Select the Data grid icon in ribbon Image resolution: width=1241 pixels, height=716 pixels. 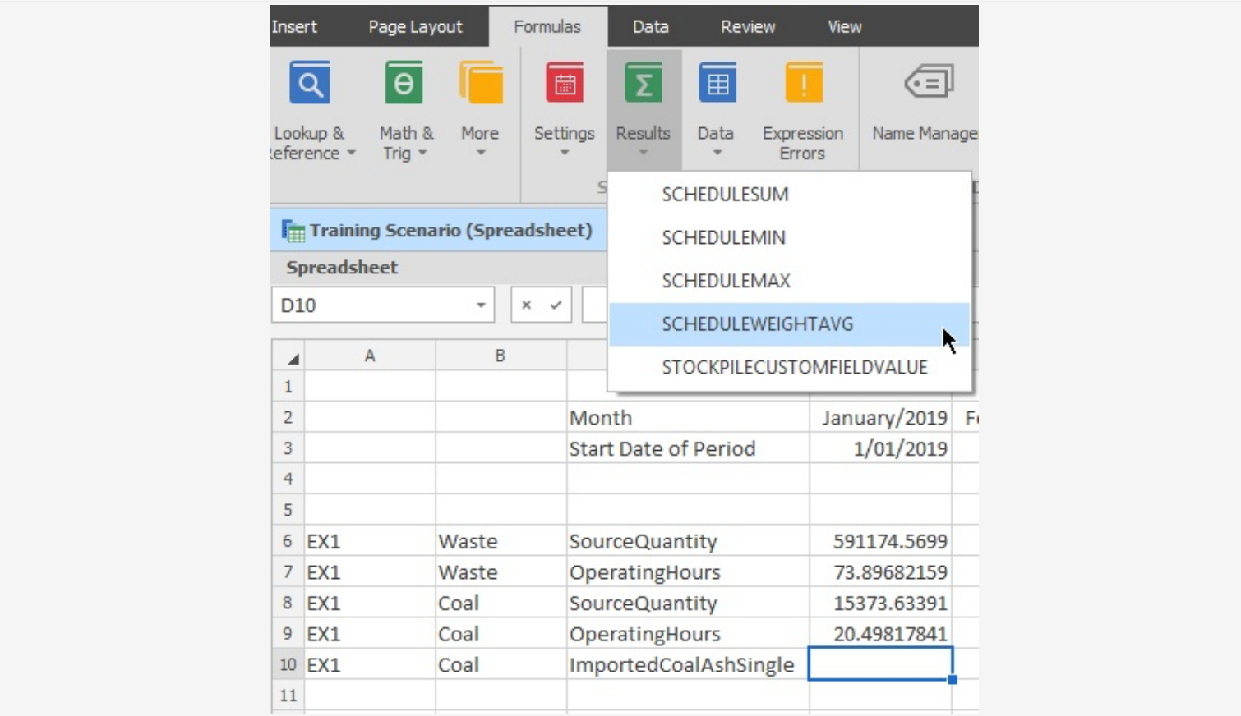[x=716, y=82]
